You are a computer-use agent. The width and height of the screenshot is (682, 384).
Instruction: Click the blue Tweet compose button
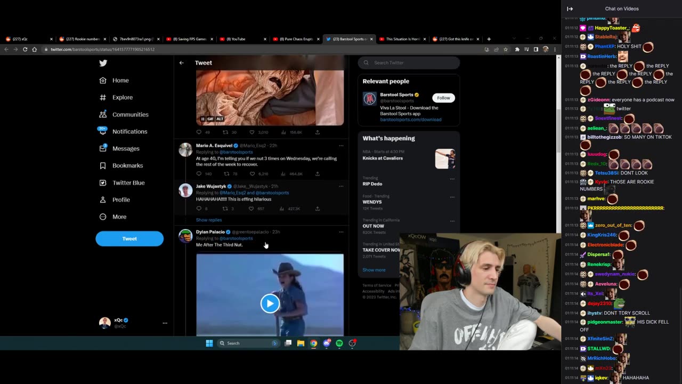pyautogui.click(x=129, y=239)
